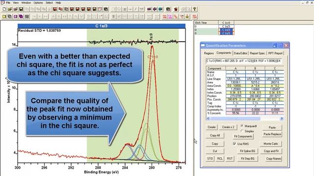This screenshot has width=314, height=176.
Task: Click the stacked purple squares toolbar icon
Action: pyautogui.click(x=21, y=16)
